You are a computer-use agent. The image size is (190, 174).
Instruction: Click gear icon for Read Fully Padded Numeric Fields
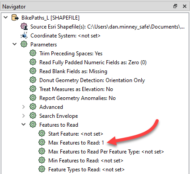click(x=33, y=62)
